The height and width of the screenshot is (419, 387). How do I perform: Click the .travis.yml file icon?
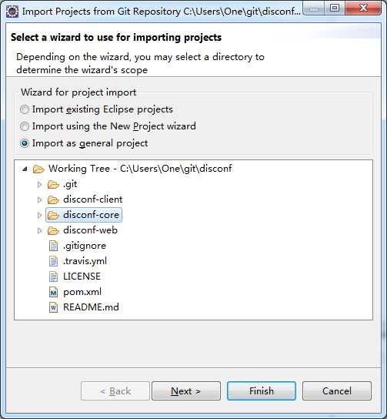tap(53, 261)
